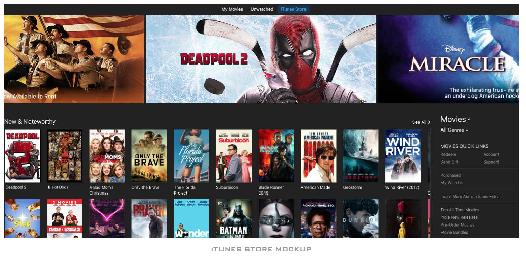The image size is (526, 257).
Task: Click the Send Gift link
Action: click(449, 162)
